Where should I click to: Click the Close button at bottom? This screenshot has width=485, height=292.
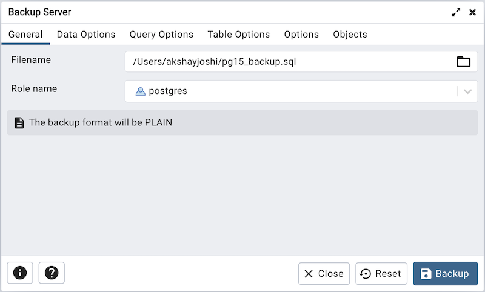[324, 273]
